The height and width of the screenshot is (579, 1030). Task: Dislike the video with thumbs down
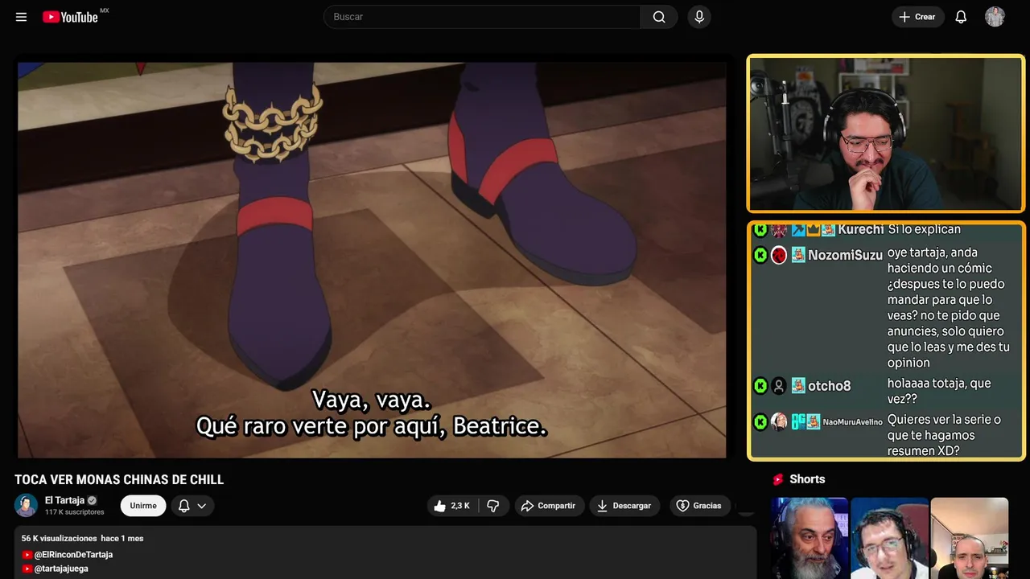493,506
